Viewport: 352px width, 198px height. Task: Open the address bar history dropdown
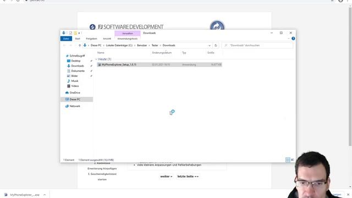[x=210, y=46]
